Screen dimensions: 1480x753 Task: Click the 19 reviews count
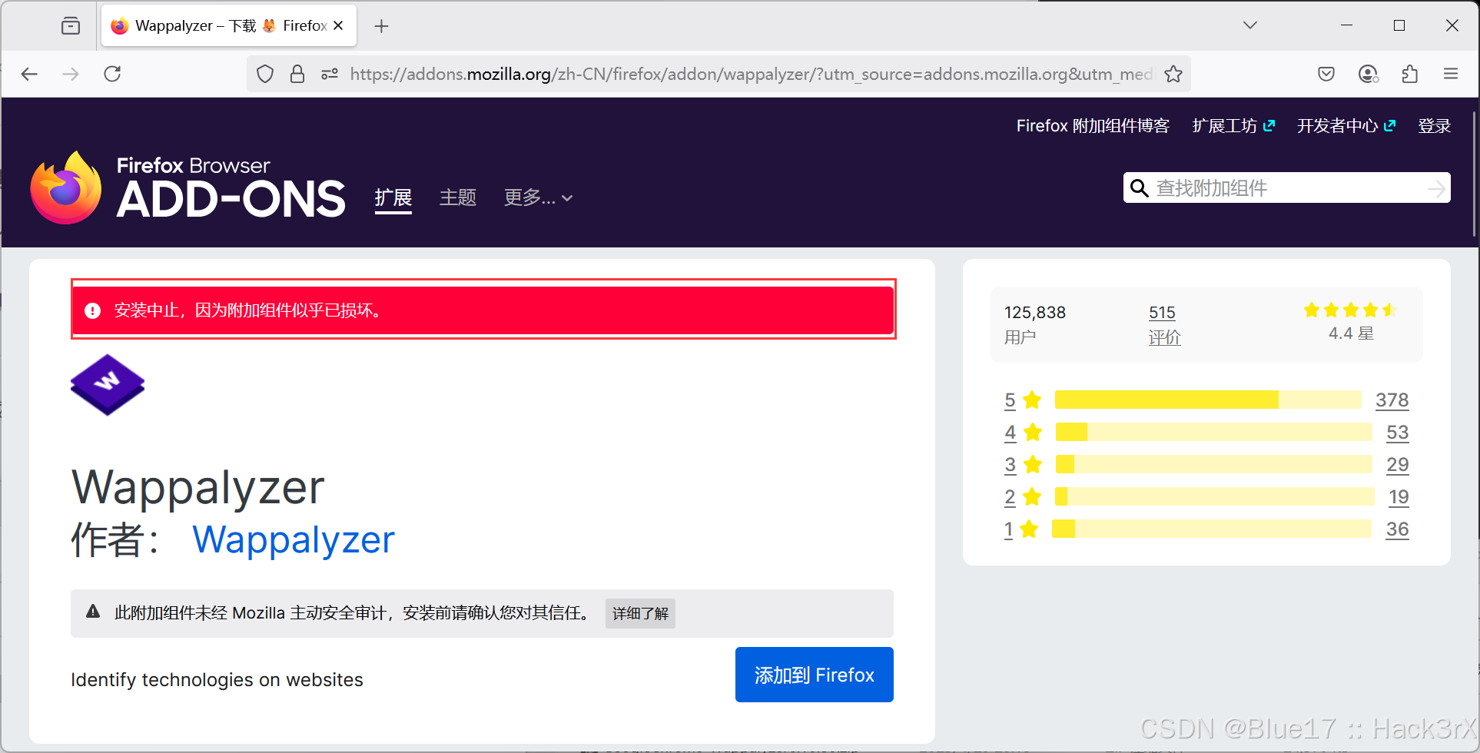click(x=1399, y=497)
